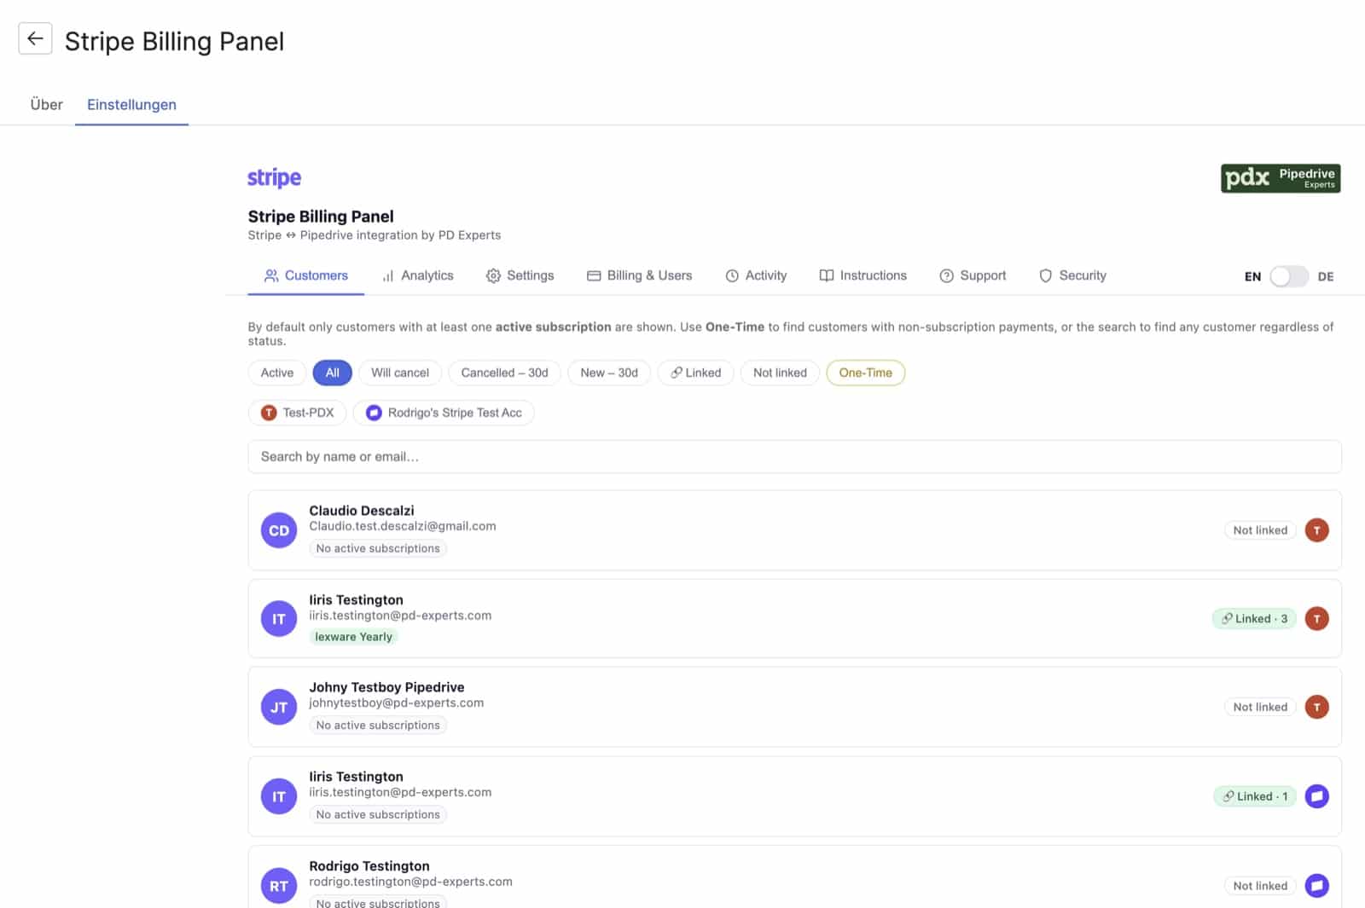
Task: Click red T account icon for Johny Testboy
Action: point(1317,707)
